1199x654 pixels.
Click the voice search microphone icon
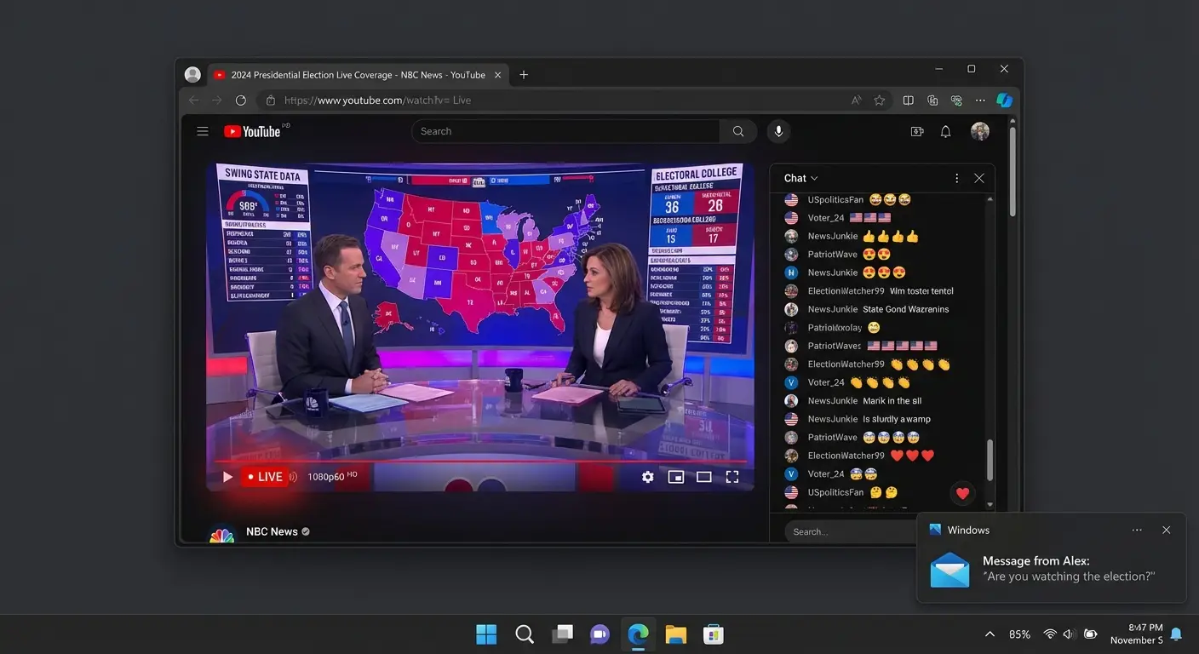point(777,131)
